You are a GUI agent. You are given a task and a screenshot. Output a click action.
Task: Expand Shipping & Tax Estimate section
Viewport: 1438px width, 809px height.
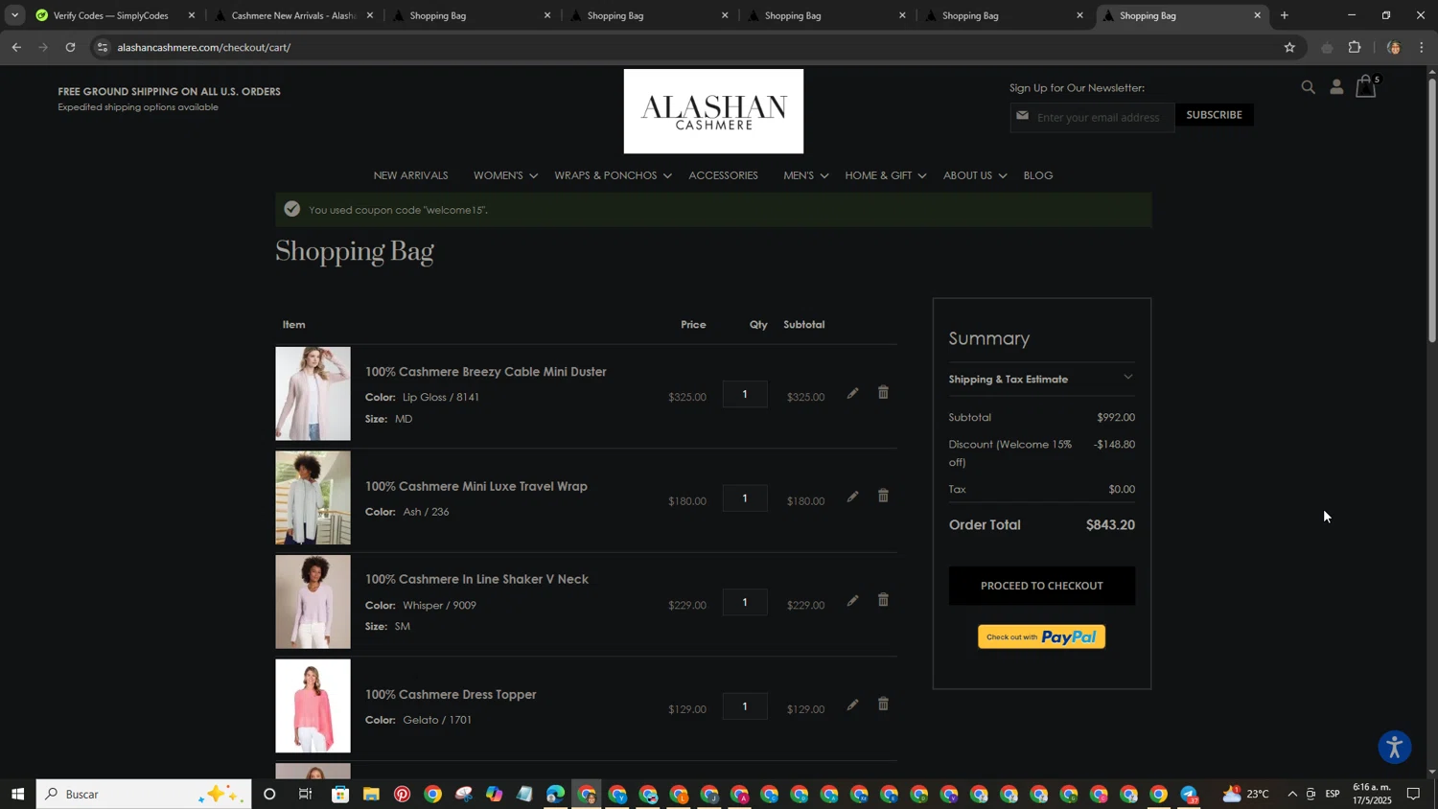point(1041,380)
